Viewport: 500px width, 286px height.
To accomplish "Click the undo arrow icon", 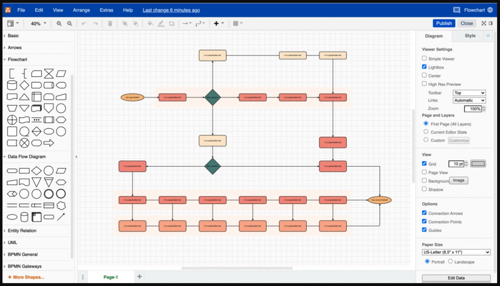I will [84, 24].
